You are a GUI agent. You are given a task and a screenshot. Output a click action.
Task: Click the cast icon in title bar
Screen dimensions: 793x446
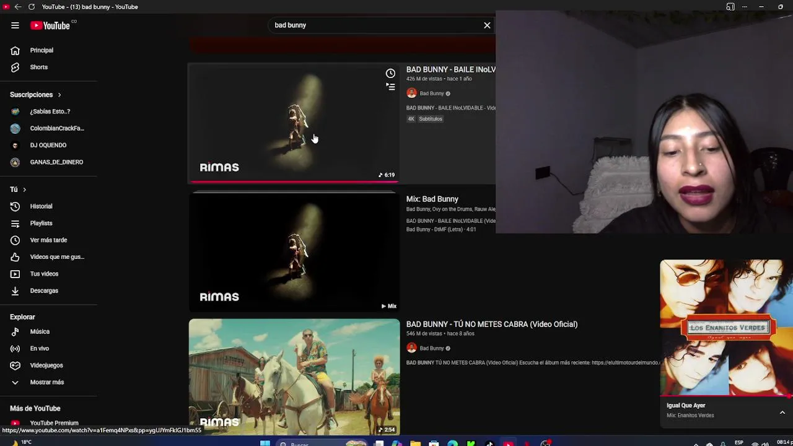point(730,7)
